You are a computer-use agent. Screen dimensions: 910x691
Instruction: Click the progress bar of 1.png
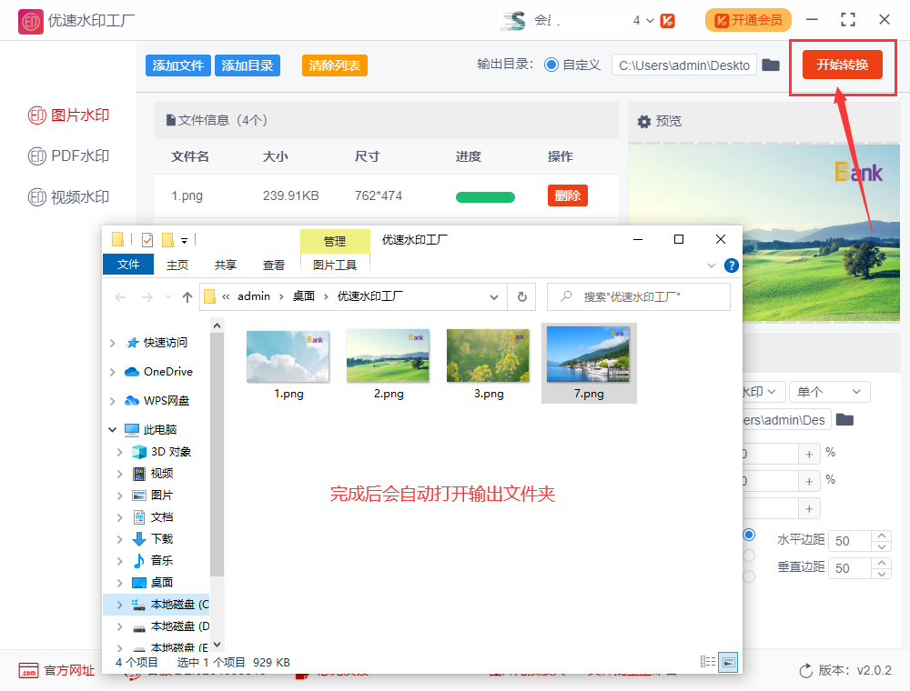[x=485, y=195]
